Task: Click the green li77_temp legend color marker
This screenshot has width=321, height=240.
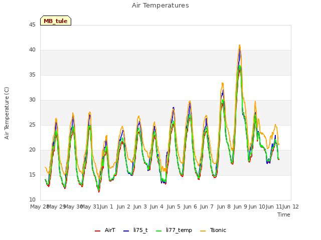Action: [159, 231]
